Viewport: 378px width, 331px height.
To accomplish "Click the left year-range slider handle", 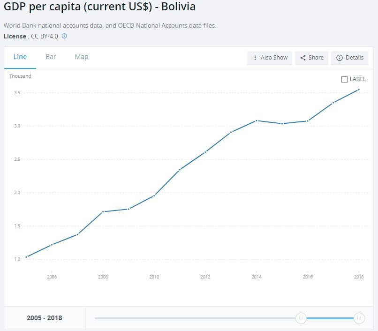I will tap(301, 318).
